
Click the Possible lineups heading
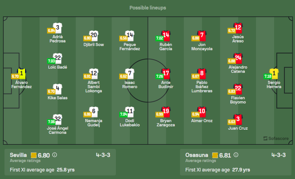point(147,8)
